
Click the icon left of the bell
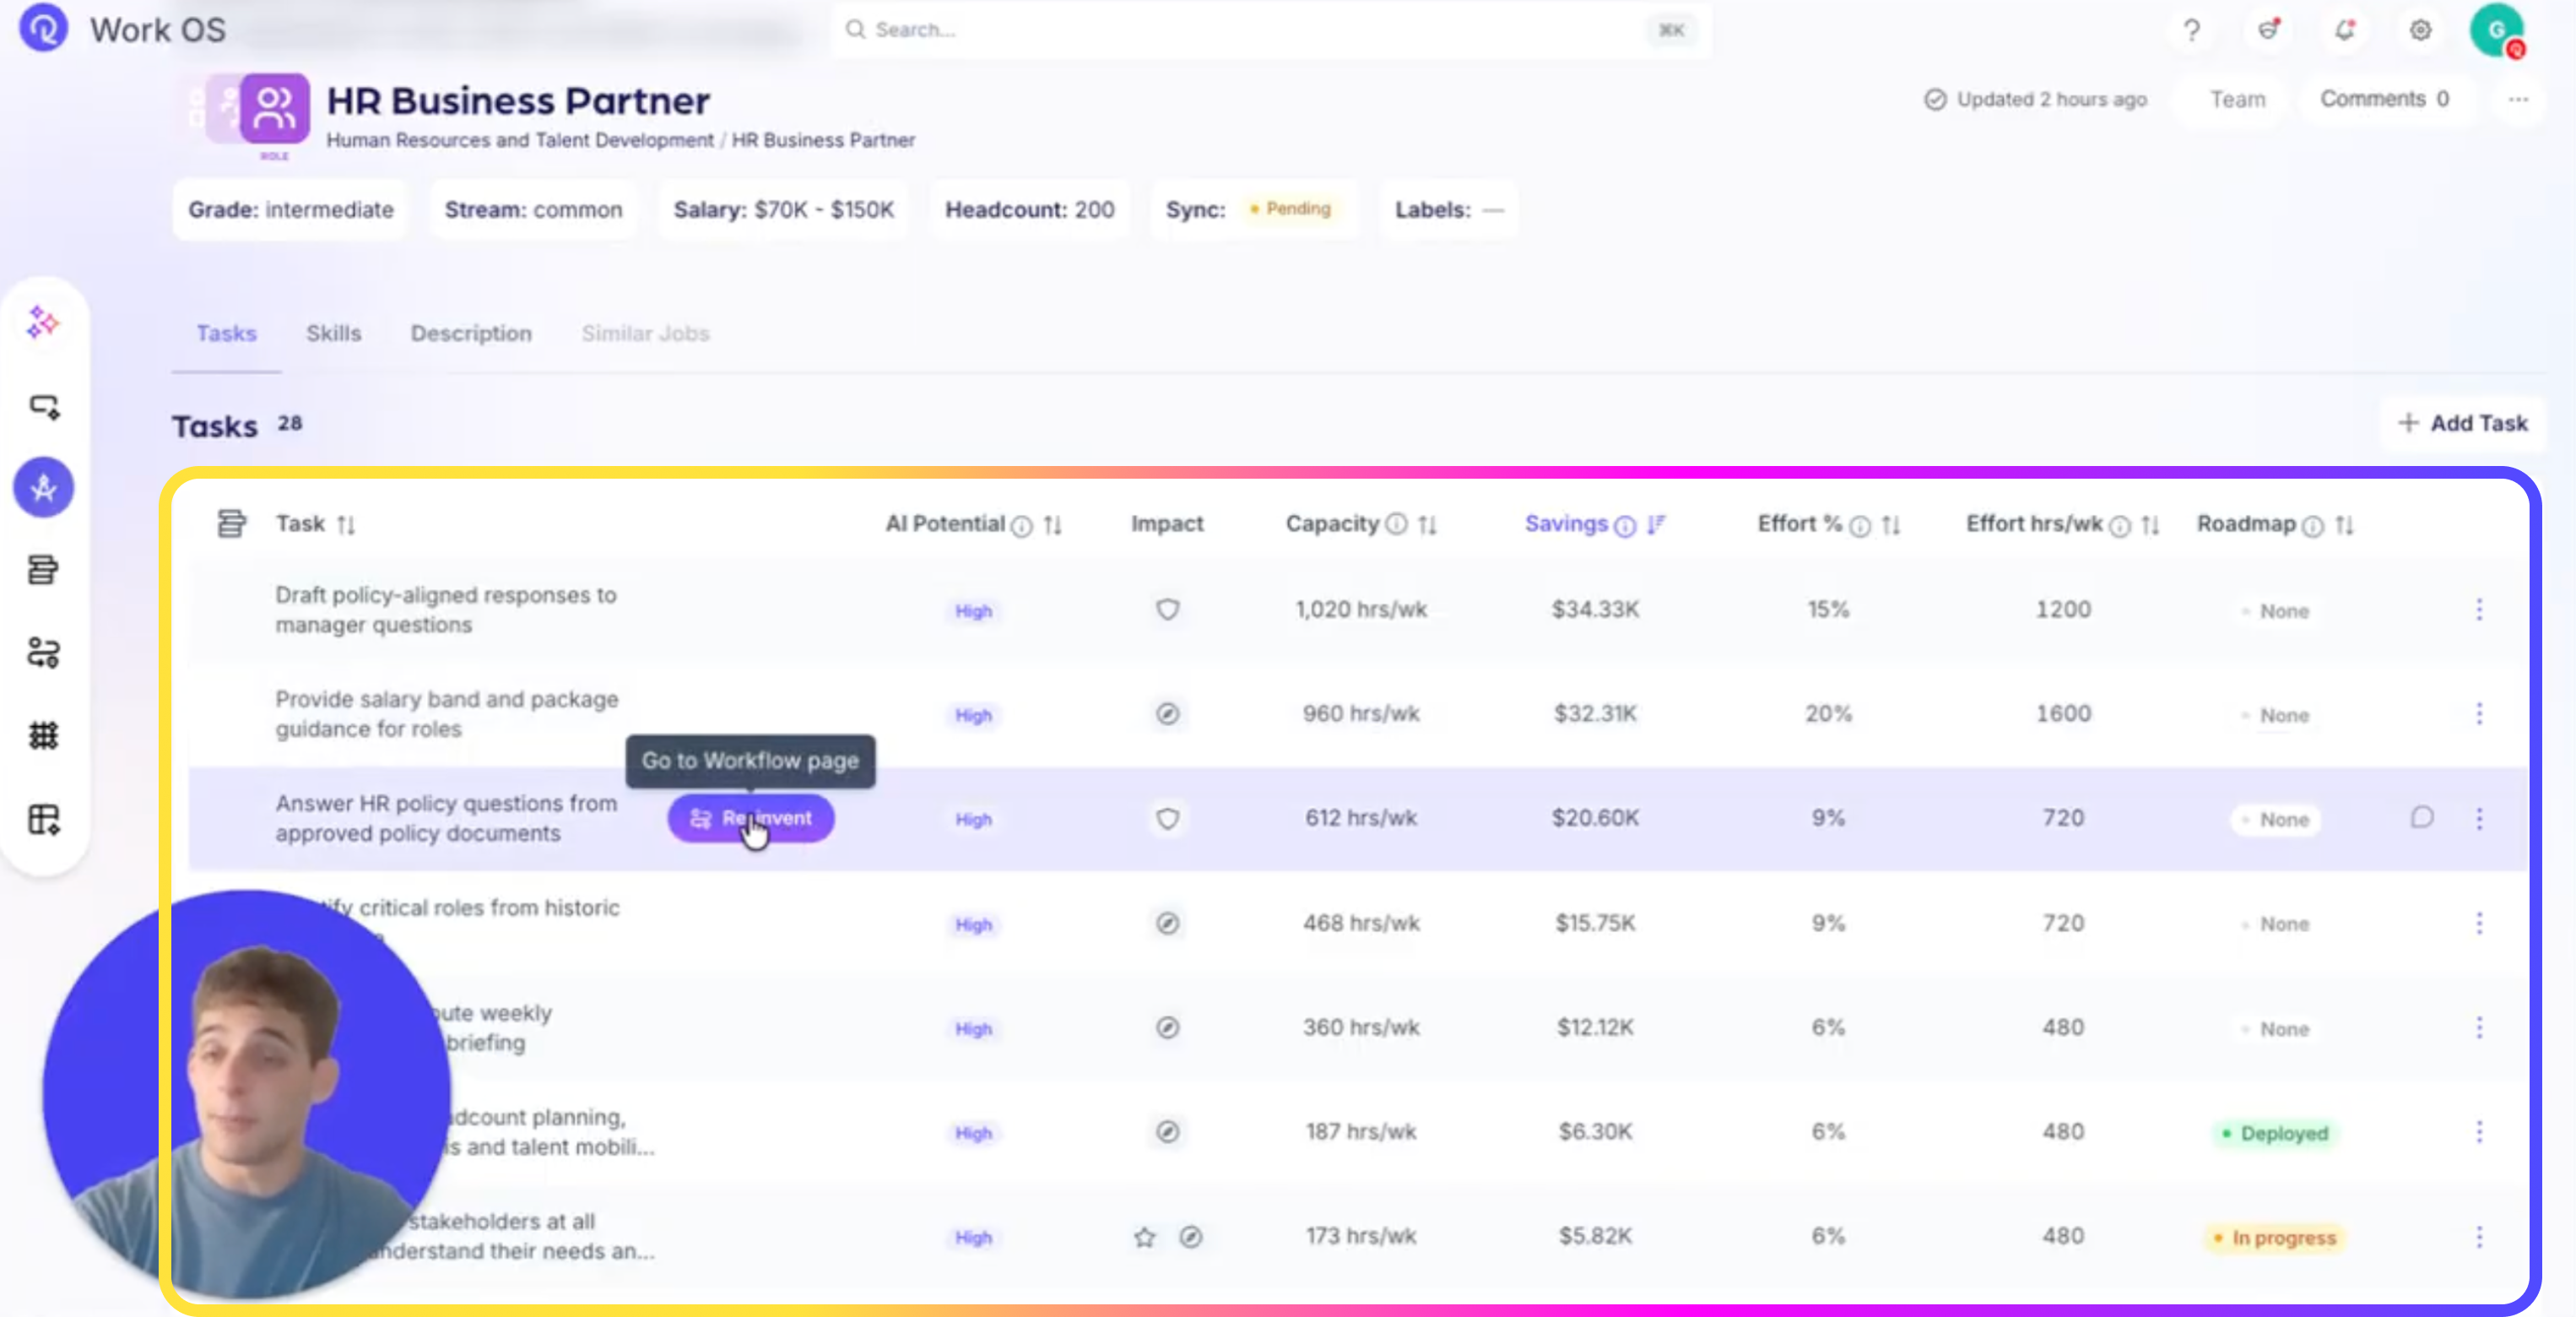2268,30
